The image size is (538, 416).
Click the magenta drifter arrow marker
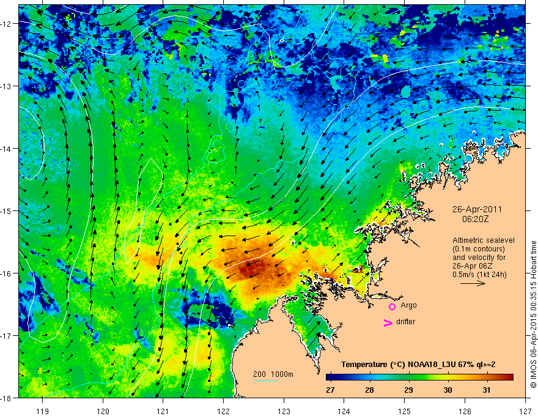coord(388,322)
